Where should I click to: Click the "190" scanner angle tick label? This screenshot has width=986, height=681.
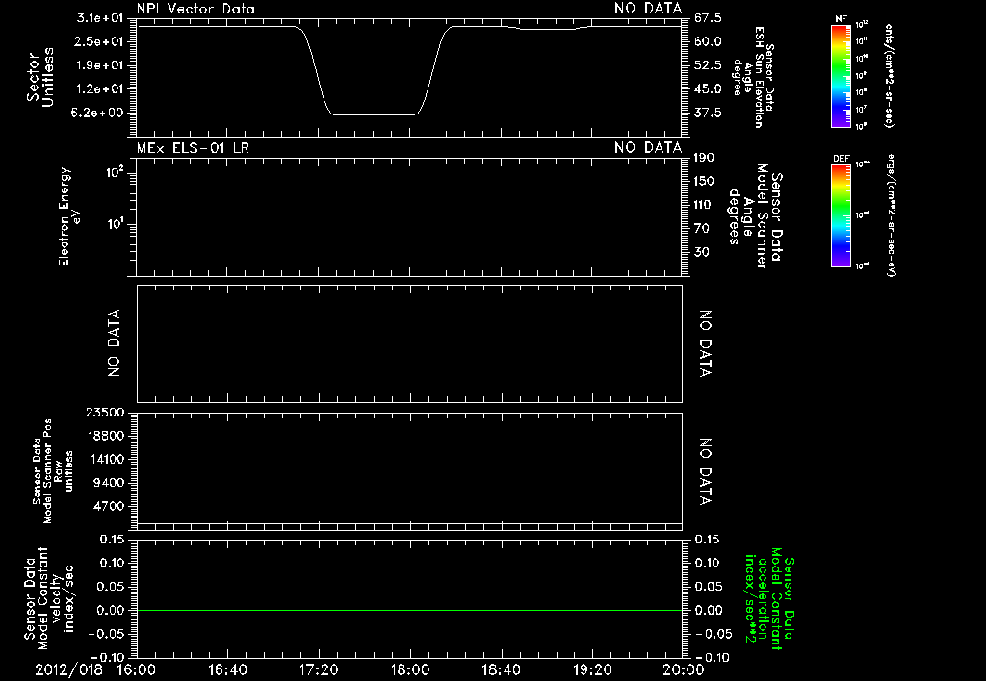pos(704,158)
